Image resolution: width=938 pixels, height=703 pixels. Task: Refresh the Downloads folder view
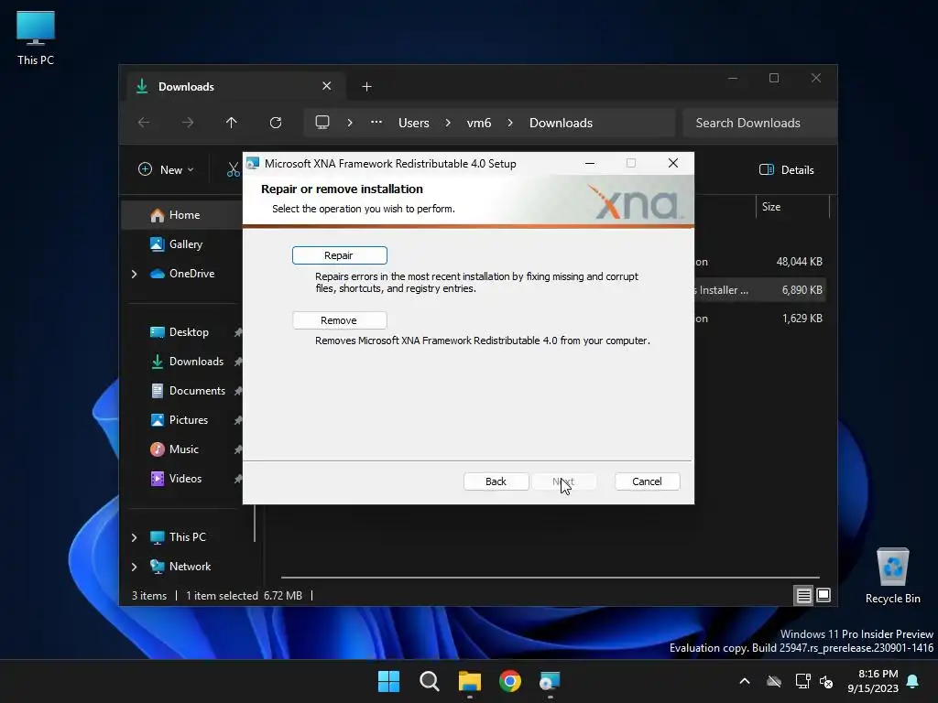(275, 123)
